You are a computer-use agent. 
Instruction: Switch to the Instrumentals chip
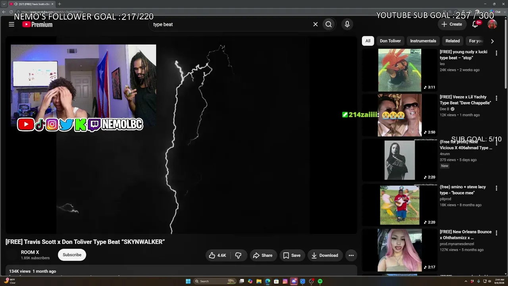[423, 41]
